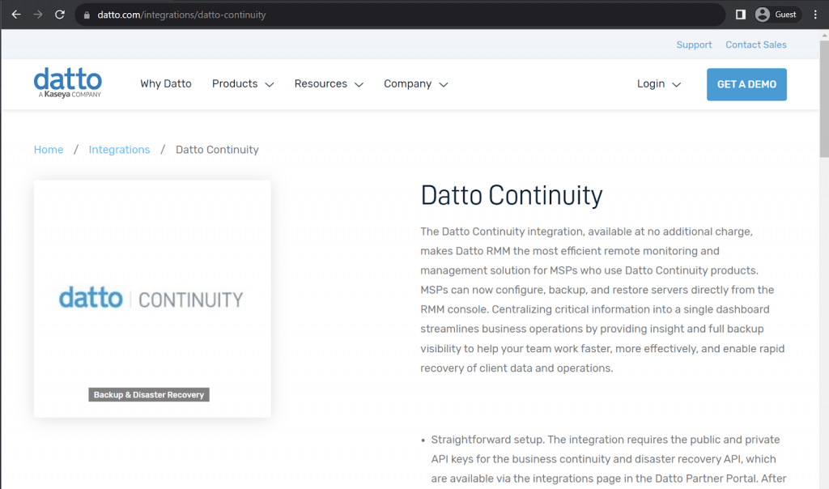Expand the Company dropdown menu
Screen dimensions: 829x489
415,84
